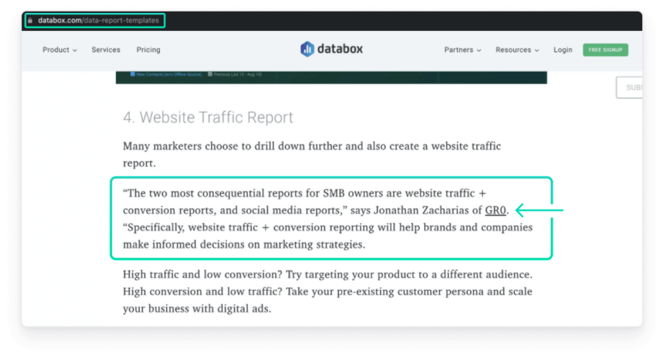The image size is (663, 357).
Task: Click the Login link
Action: [563, 50]
